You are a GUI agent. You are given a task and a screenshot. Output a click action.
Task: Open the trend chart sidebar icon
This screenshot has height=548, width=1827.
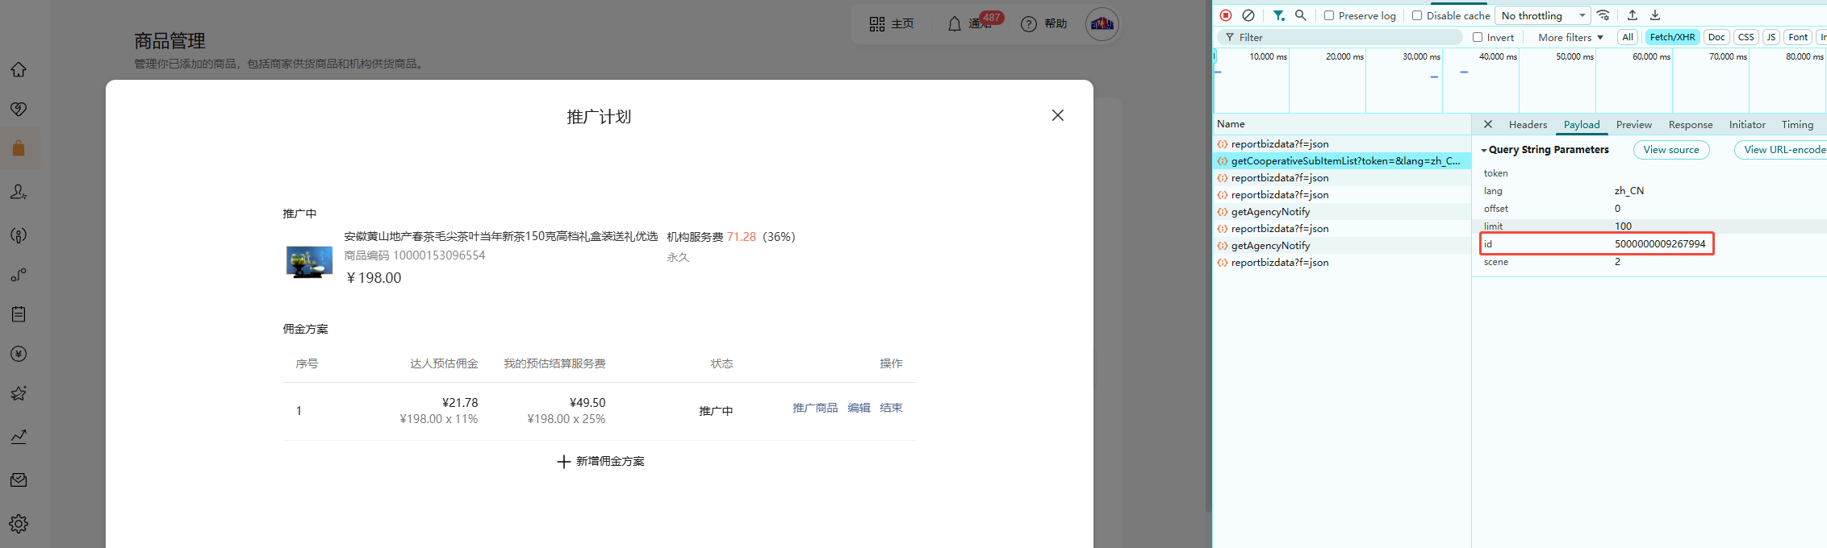click(x=19, y=437)
